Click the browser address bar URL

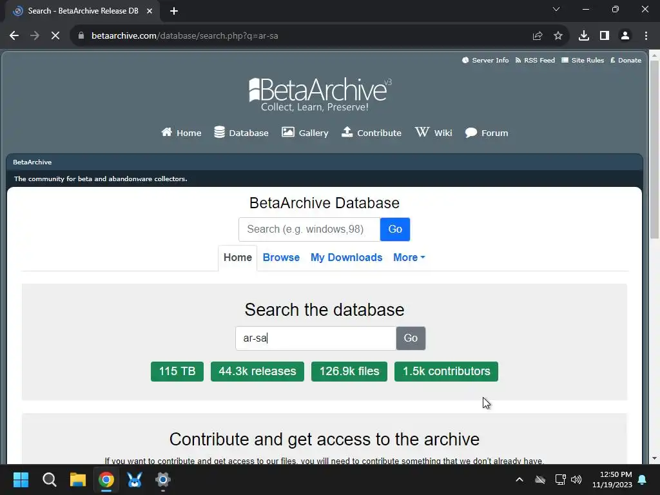[185, 36]
